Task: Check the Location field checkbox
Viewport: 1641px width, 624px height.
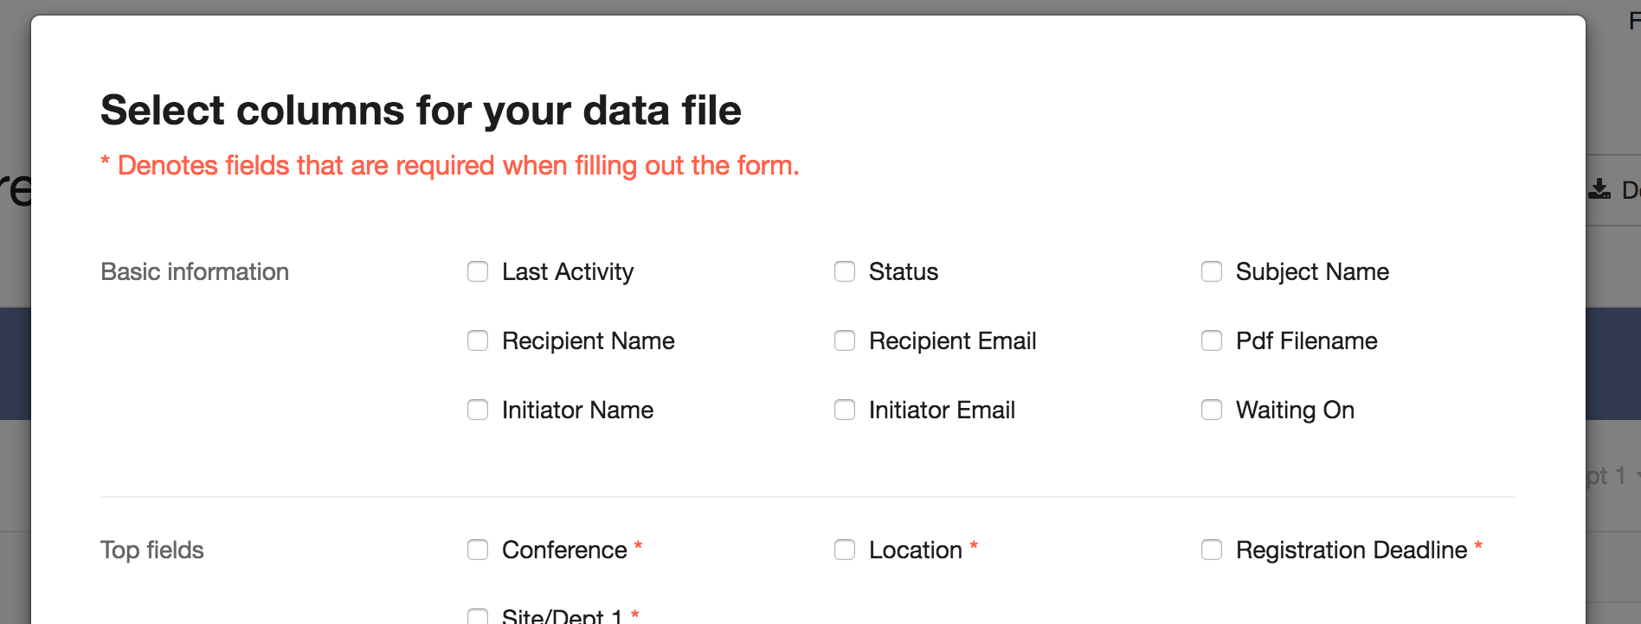Action: tap(845, 550)
